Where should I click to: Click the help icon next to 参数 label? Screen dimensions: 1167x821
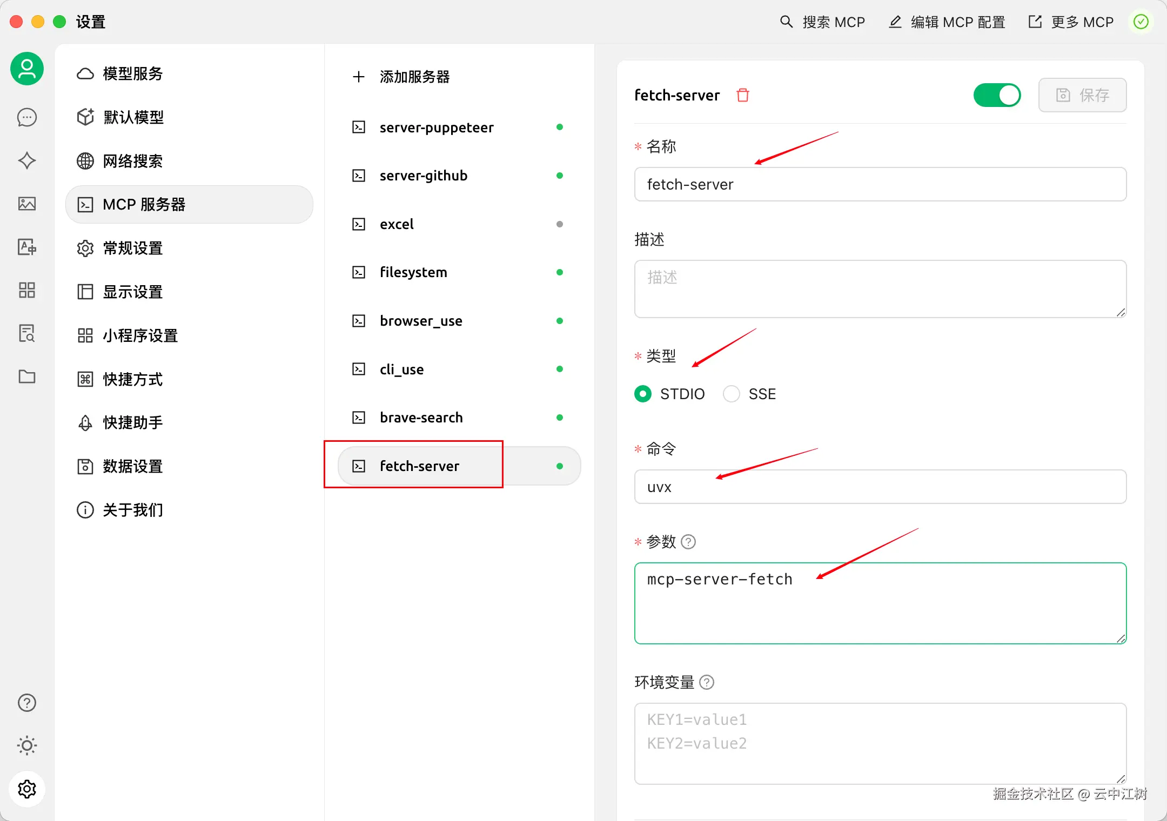tap(688, 542)
